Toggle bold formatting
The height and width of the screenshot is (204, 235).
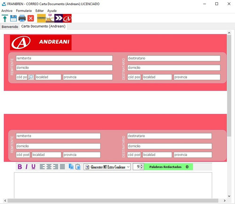pos(20,167)
